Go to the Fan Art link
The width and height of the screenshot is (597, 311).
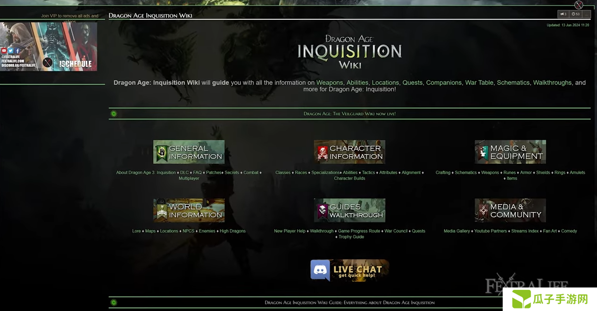(550, 231)
